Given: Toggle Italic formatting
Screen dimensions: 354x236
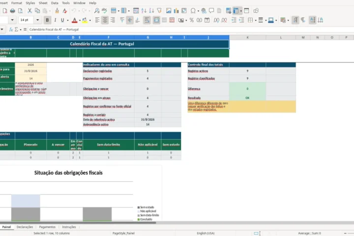Looking at the screenshot, I should (55, 20).
